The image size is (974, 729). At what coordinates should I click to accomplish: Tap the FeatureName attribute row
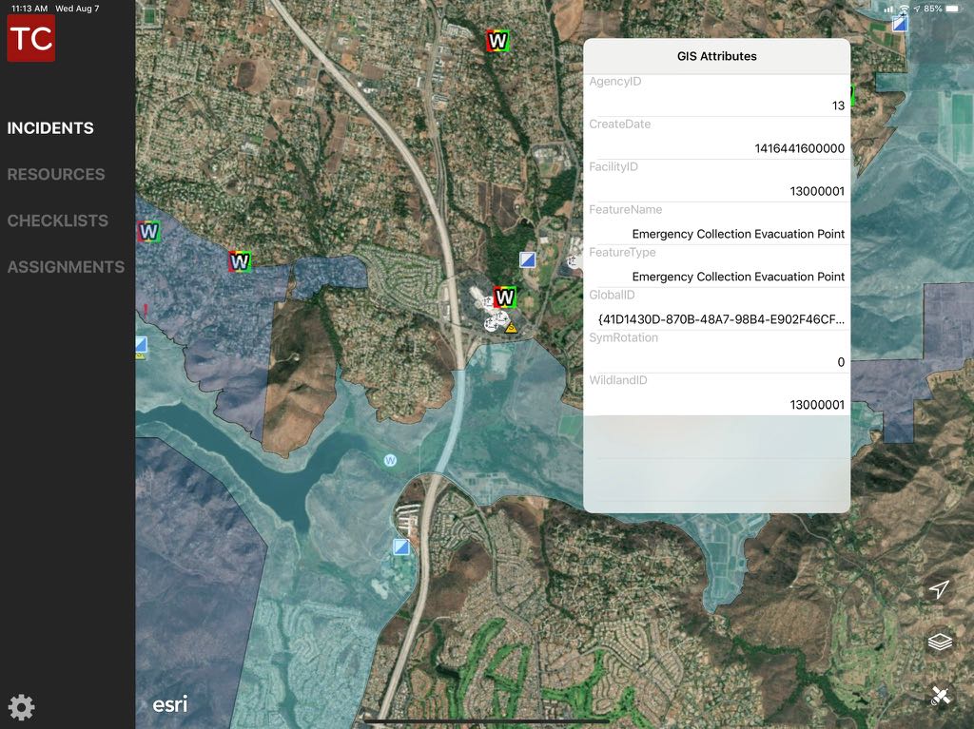click(716, 222)
